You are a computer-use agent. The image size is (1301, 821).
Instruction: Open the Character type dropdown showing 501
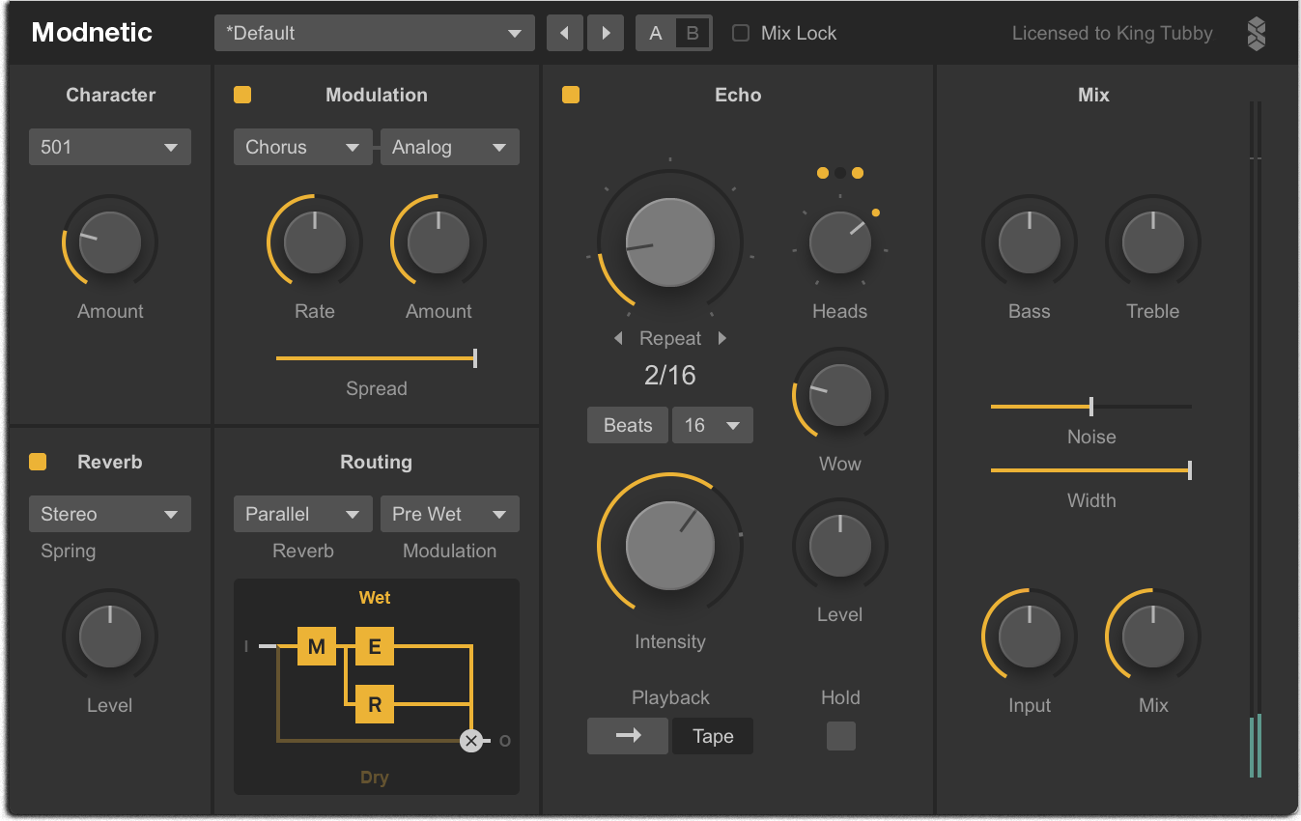tap(109, 147)
